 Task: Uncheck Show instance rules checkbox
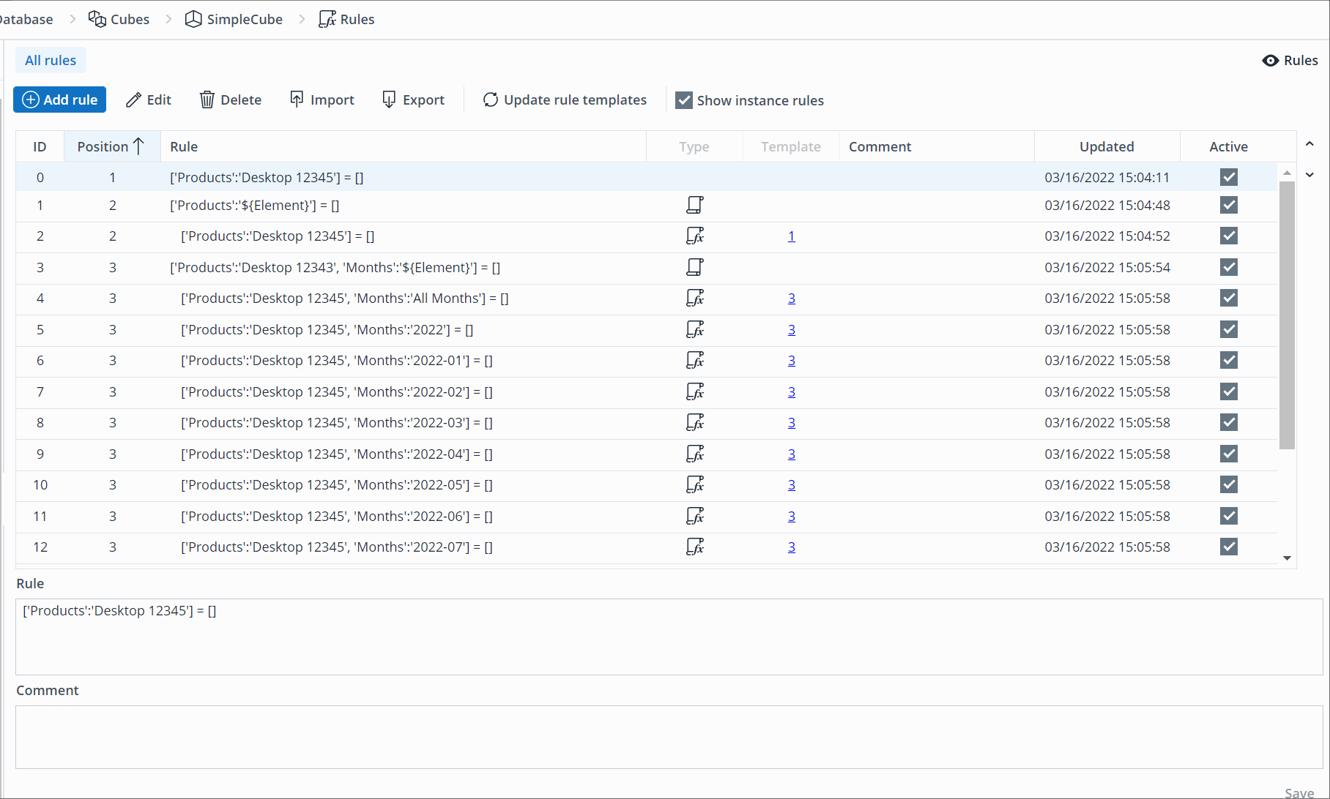[684, 100]
